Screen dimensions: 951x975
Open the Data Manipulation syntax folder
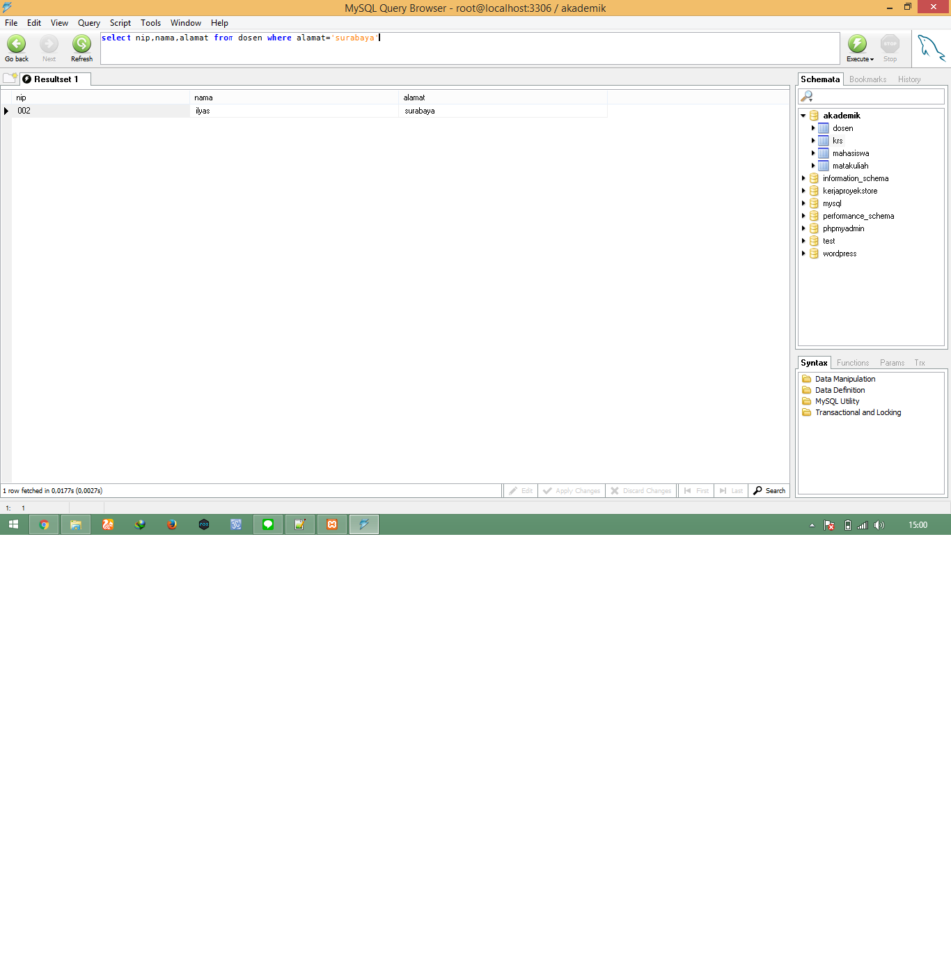[844, 379]
